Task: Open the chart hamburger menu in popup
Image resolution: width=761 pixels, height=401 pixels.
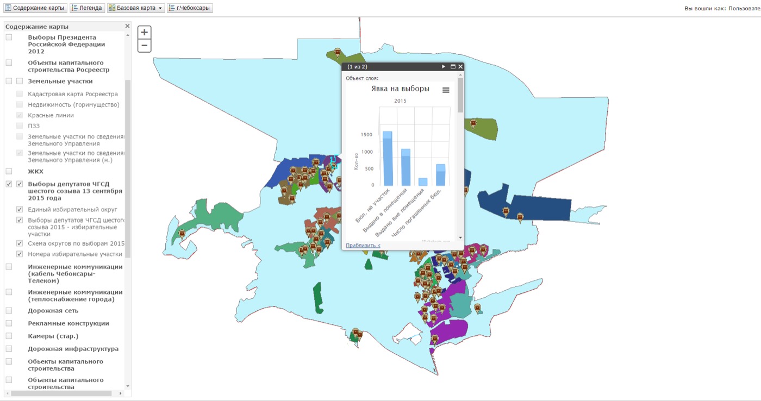Action: point(446,90)
